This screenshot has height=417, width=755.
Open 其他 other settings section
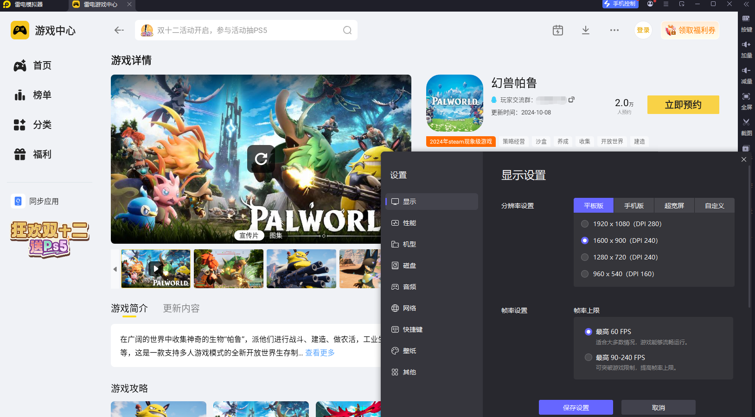(x=432, y=372)
